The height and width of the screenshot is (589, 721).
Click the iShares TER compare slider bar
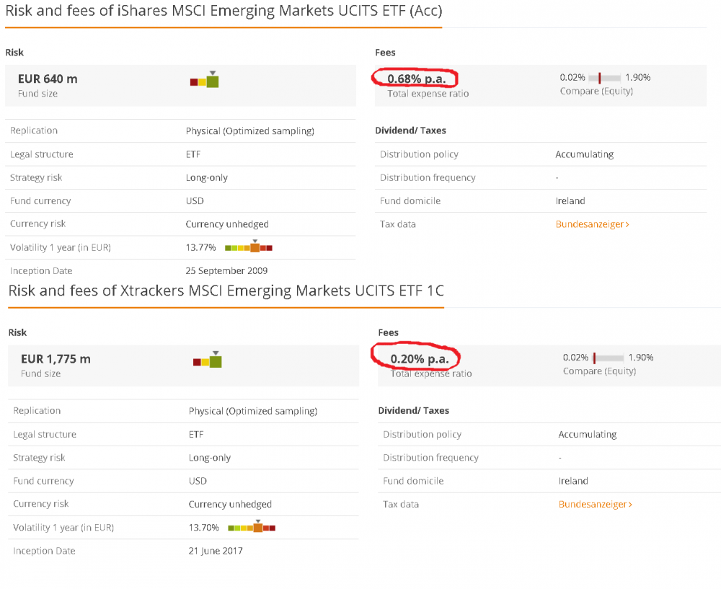coord(604,78)
